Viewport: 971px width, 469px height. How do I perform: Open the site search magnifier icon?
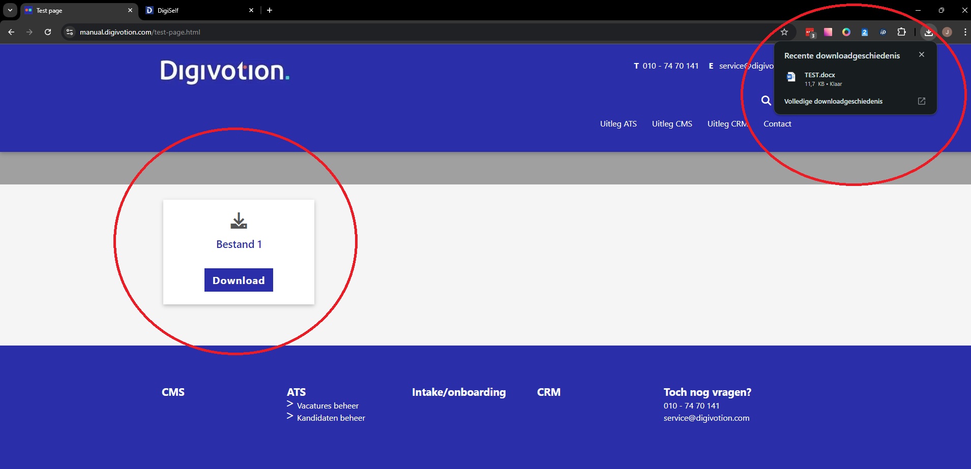[x=766, y=101]
